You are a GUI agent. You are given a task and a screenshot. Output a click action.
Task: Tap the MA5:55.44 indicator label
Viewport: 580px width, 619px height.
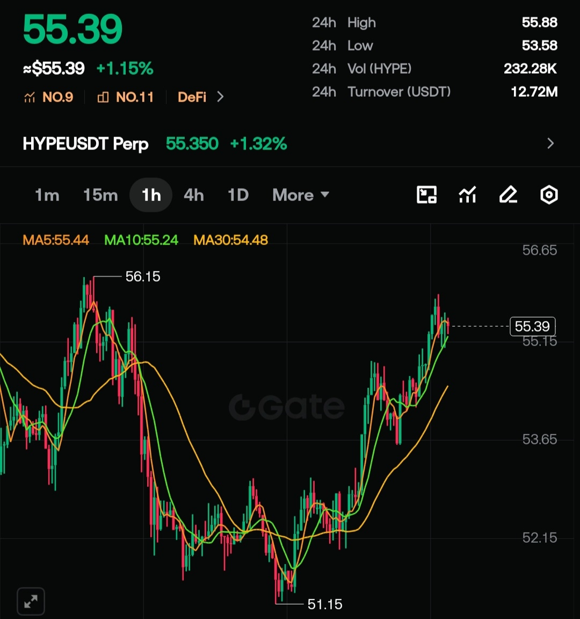56,240
